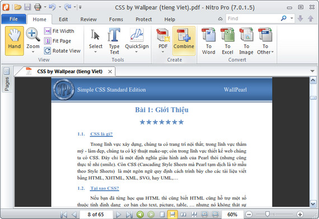The height and width of the screenshot is (219, 319).
Task: Collapse the ribbon with the up chevron
Action: [x=221, y=18]
